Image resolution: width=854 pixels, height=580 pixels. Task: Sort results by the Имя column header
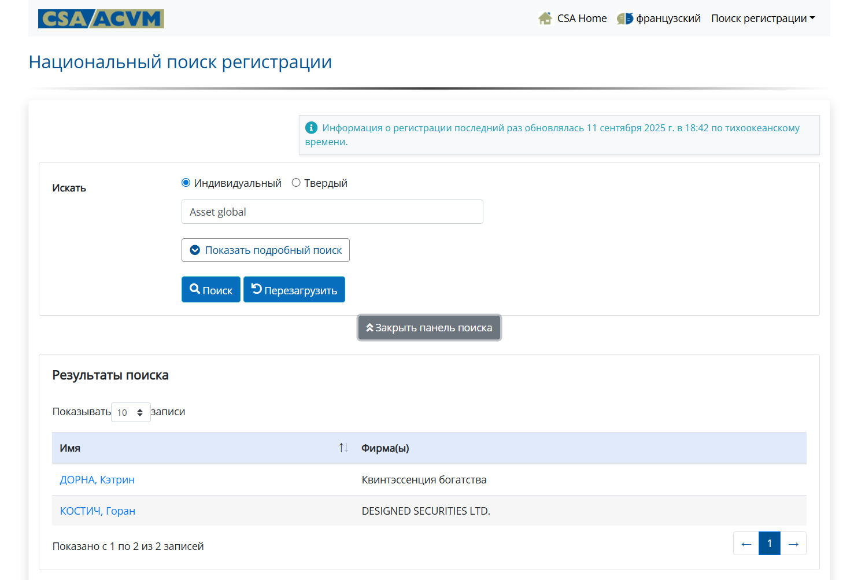pos(204,448)
